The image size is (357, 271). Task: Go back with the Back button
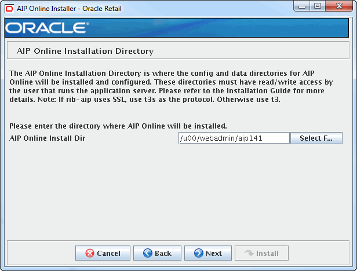157,253
